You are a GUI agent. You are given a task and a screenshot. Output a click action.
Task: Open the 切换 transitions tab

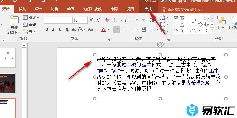click(55, 9)
